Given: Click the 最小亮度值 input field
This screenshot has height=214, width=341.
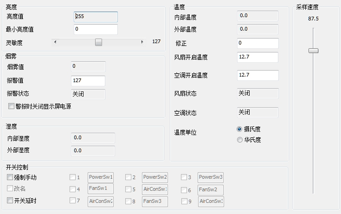Looking at the screenshot, I should point(96,29).
